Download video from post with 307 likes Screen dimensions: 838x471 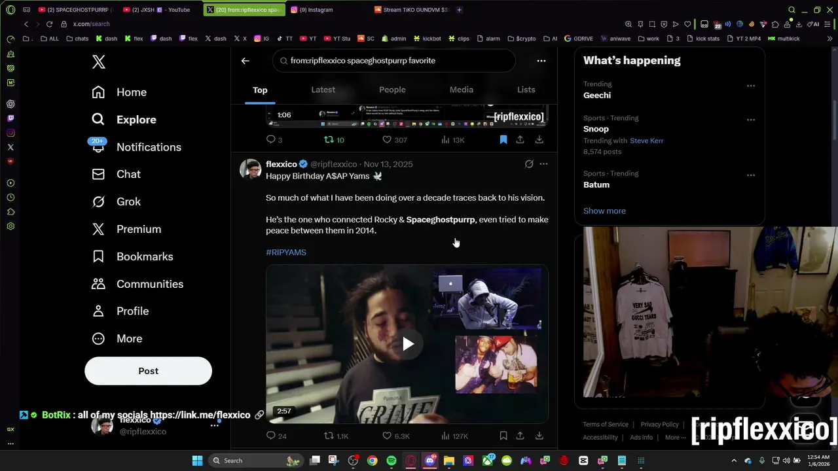tap(539, 139)
